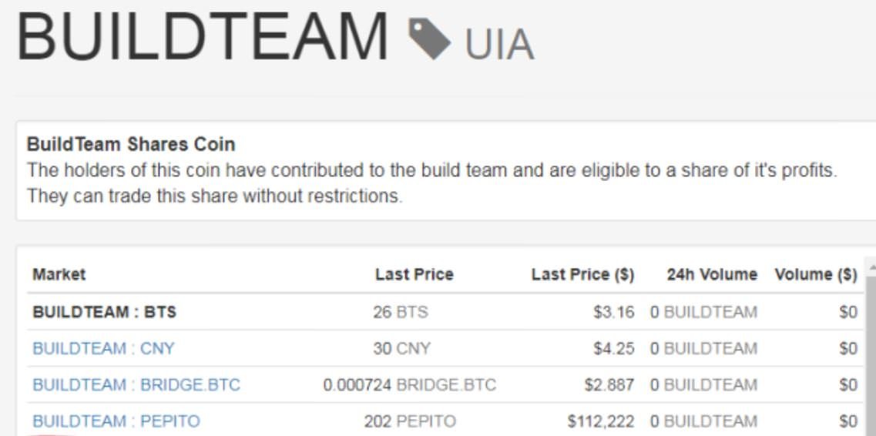Viewport: 876px width, 436px height.
Task: Click the table's vertical scrollbar track
Action: click(871, 357)
